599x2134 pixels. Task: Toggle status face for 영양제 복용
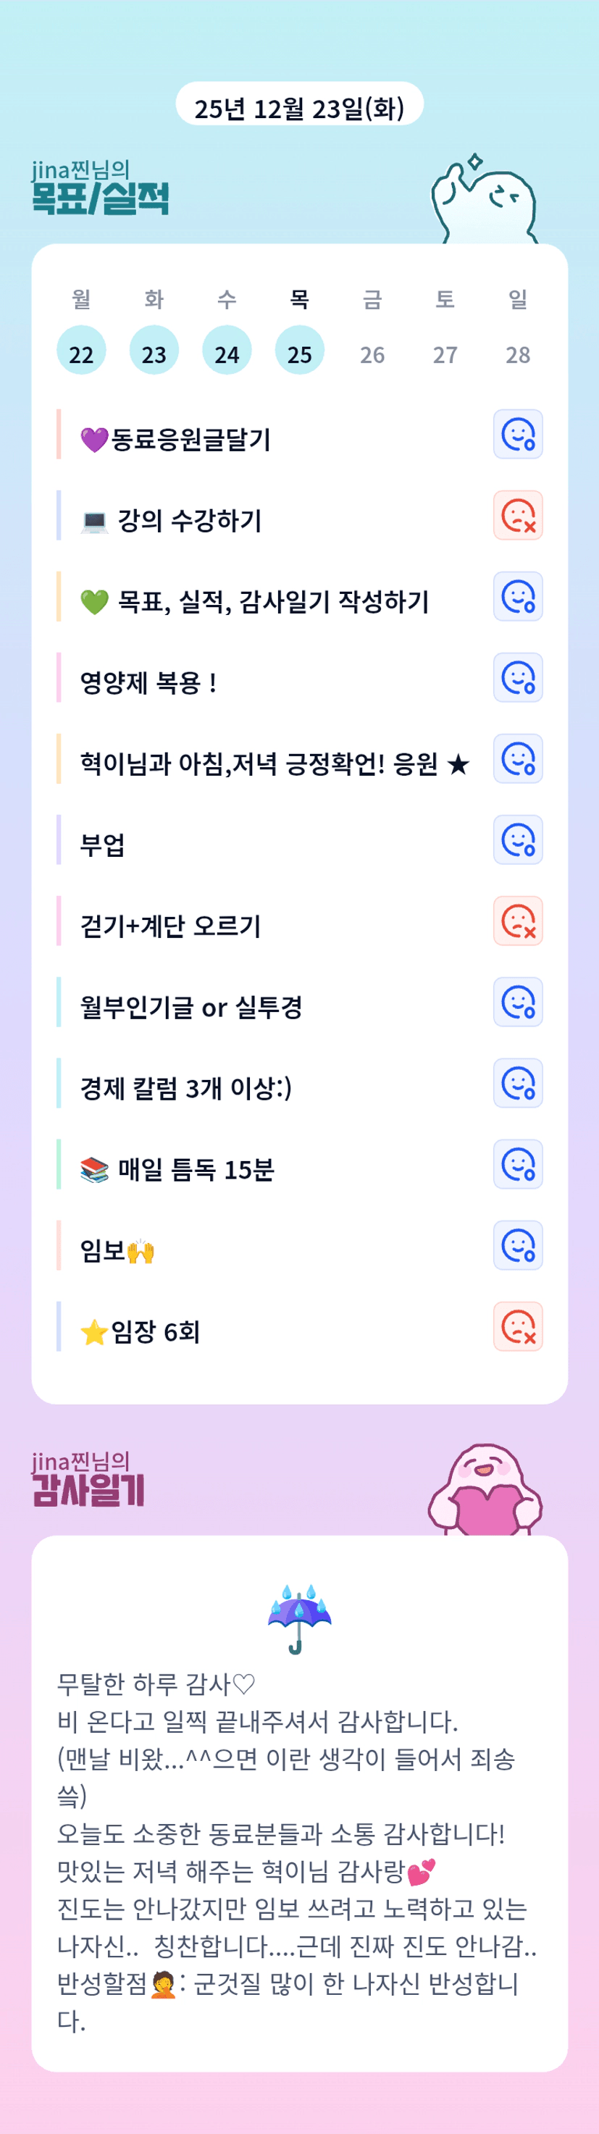[518, 677]
